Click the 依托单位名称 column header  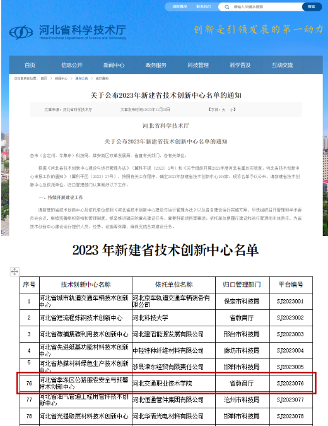173,285
